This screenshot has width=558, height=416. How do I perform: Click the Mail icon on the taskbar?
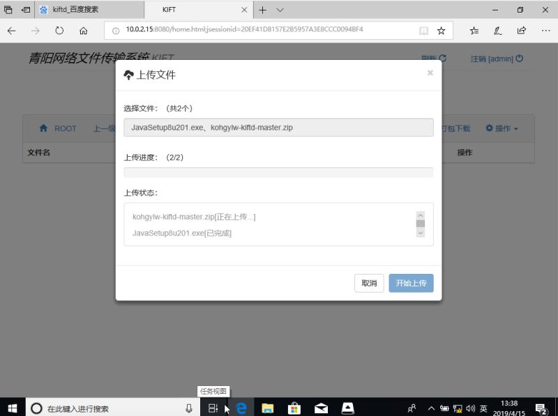pos(321,408)
